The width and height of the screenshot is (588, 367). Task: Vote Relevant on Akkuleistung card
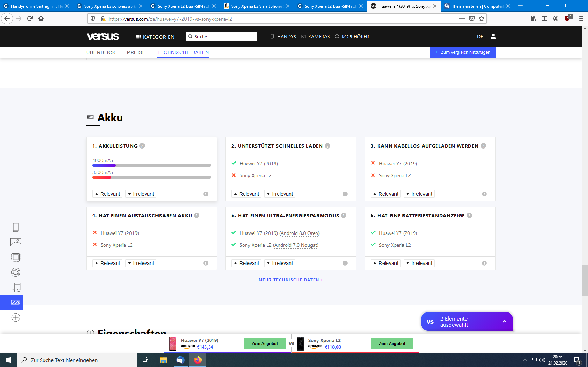point(107,194)
